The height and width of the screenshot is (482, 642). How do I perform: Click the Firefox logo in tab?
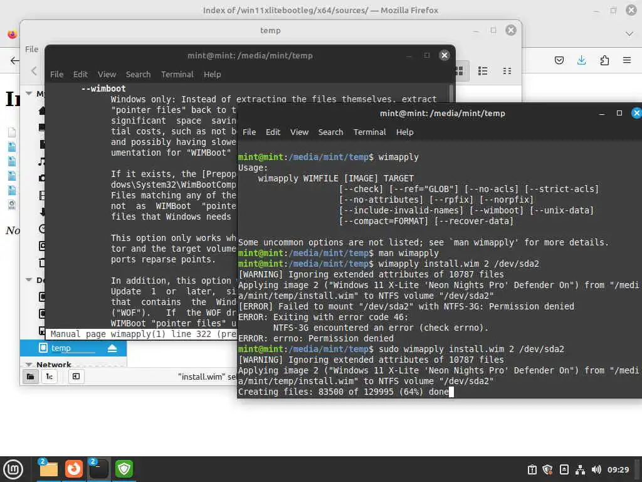[13, 34]
